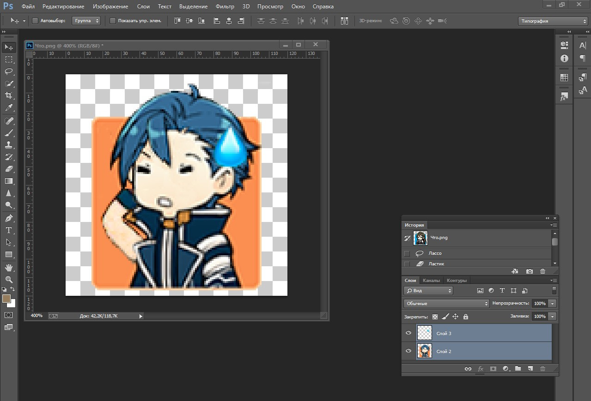Viewport: 591px width, 401px height.
Task: Open the Обычные blend mode dropdown
Action: click(x=446, y=304)
